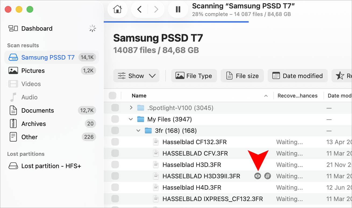Pause the ongoing scan

(178, 9)
